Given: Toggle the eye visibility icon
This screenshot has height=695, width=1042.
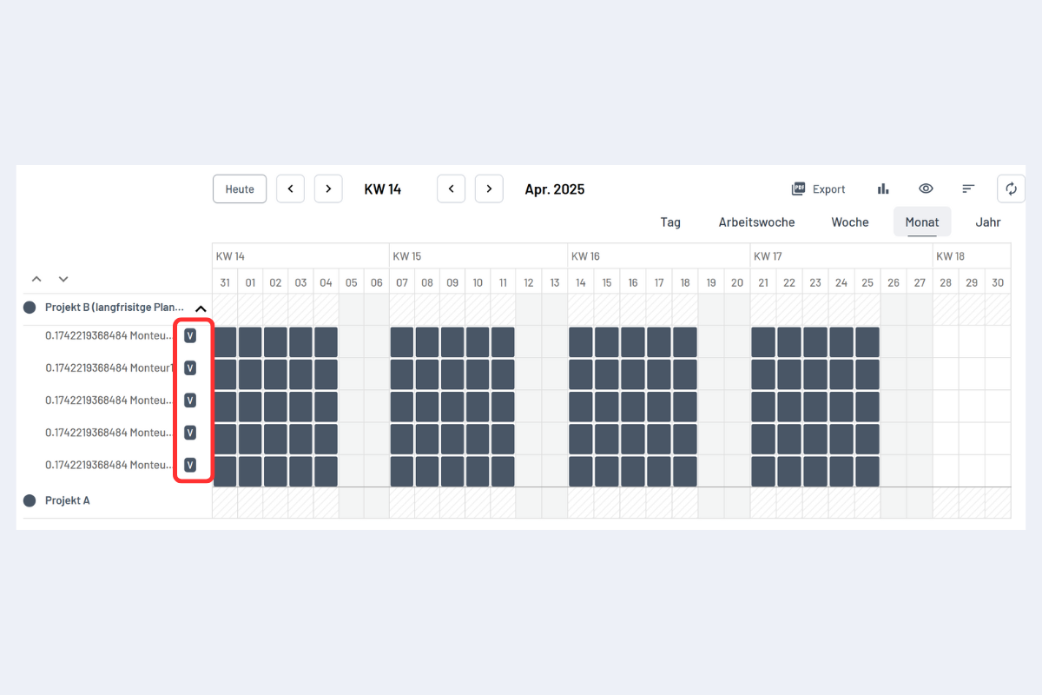Looking at the screenshot, I should click(x=926, y=189).
